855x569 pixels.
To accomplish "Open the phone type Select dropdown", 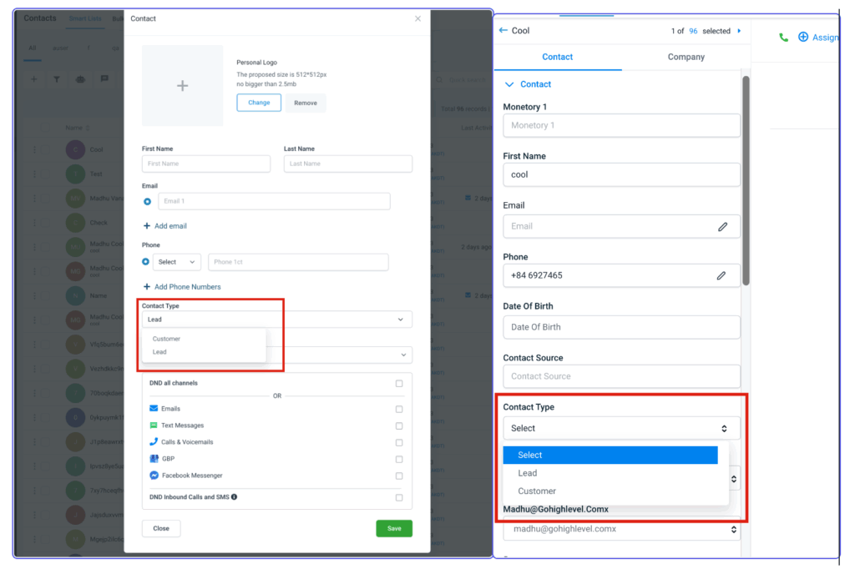I will point(177,262).
